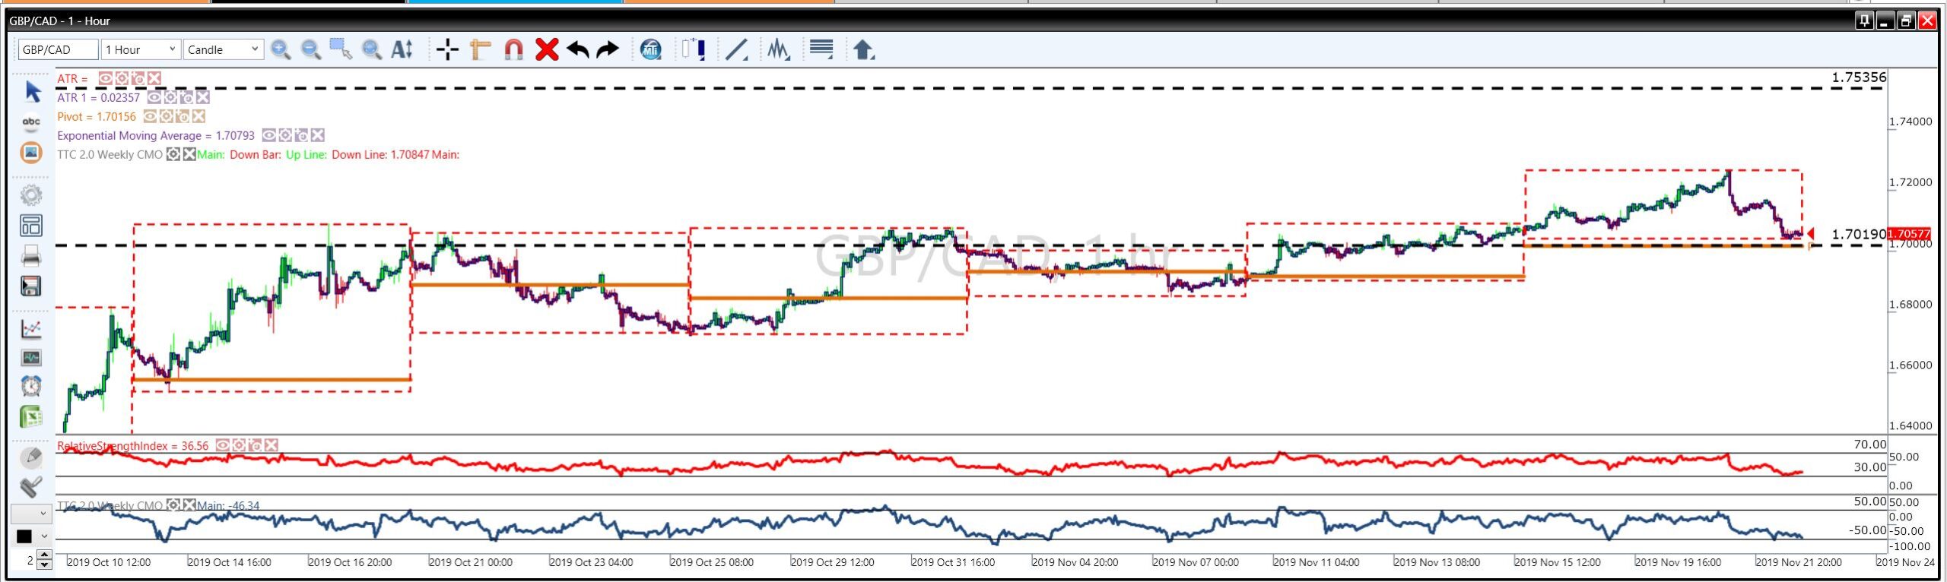
Task: Enable the magnet snap tool
Action: [513, 50]
